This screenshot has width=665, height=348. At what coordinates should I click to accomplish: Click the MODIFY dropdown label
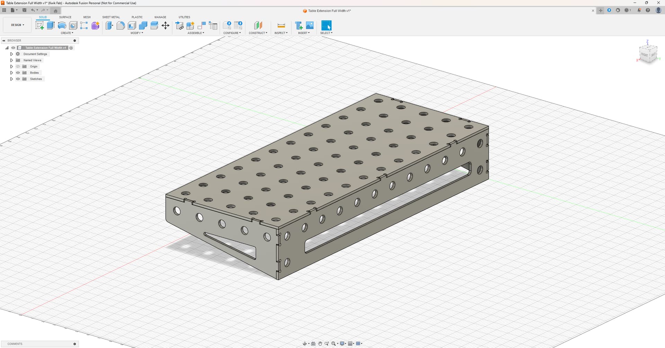pos(136,33)
